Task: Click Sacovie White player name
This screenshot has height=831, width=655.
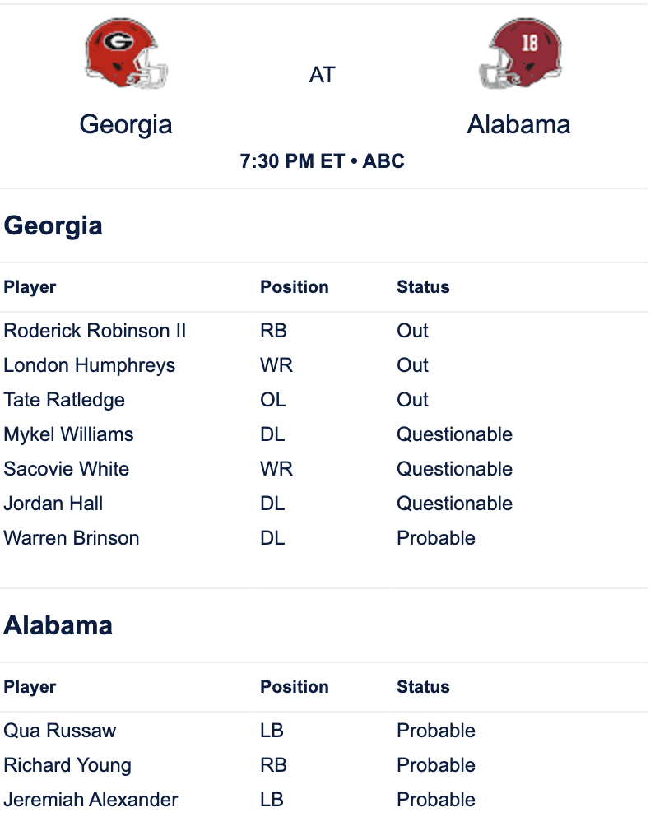Action: click(67, 469)
